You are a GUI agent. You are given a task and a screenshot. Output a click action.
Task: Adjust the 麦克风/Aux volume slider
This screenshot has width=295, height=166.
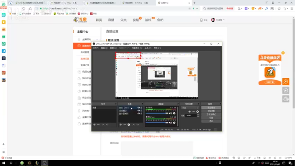pos(157,123)
